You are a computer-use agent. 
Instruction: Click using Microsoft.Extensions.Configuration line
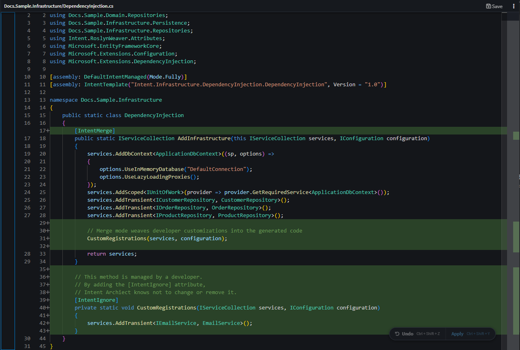click(113, 53)
